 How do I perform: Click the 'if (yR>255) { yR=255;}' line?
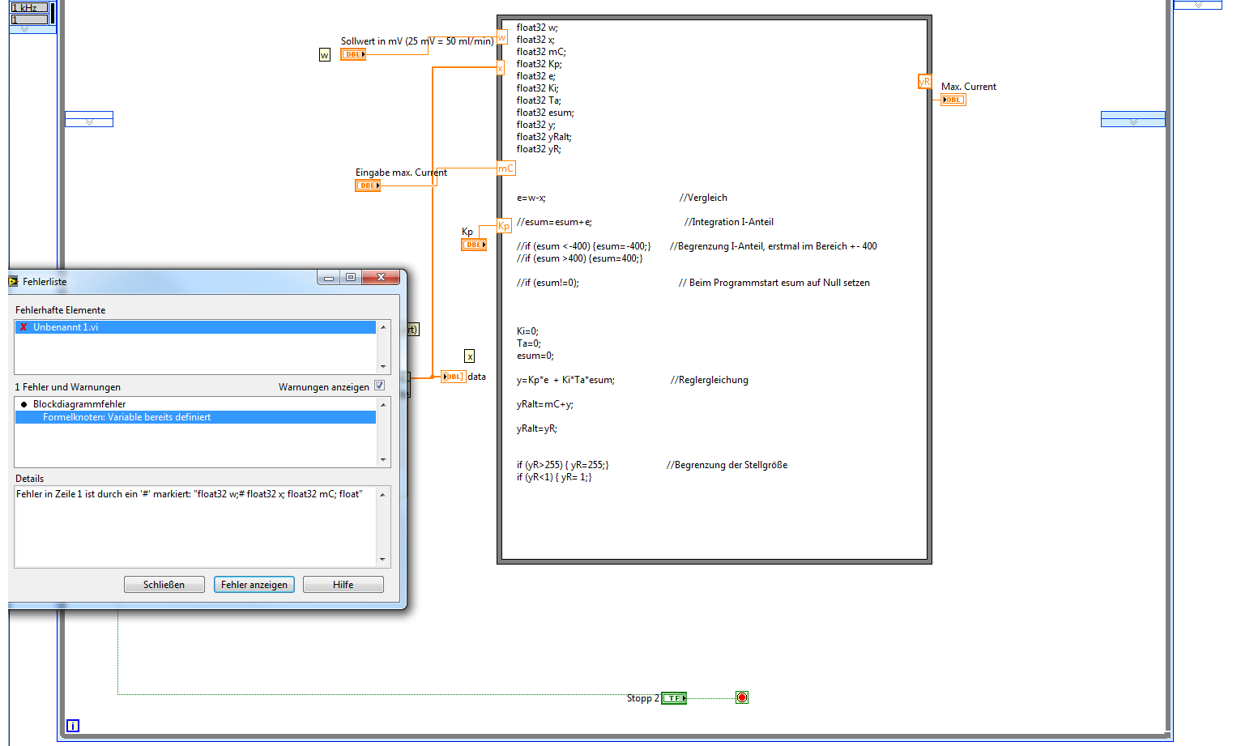click(x=563, y=465)
